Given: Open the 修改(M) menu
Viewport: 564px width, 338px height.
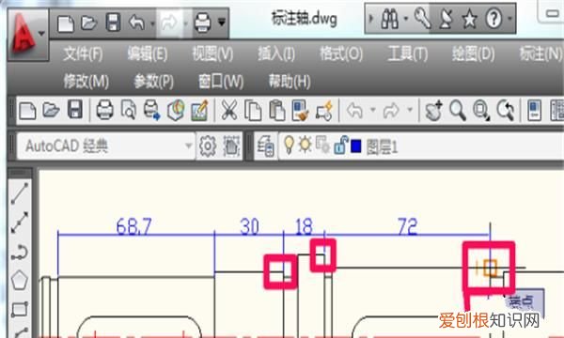Looking at the screenshot, I should 86,81.
